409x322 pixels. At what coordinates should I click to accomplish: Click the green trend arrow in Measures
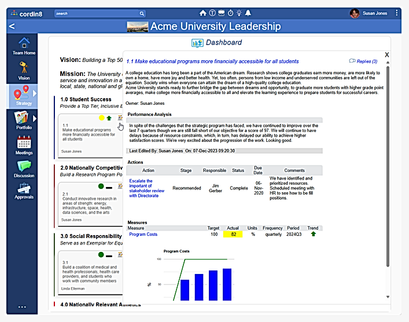314,234
